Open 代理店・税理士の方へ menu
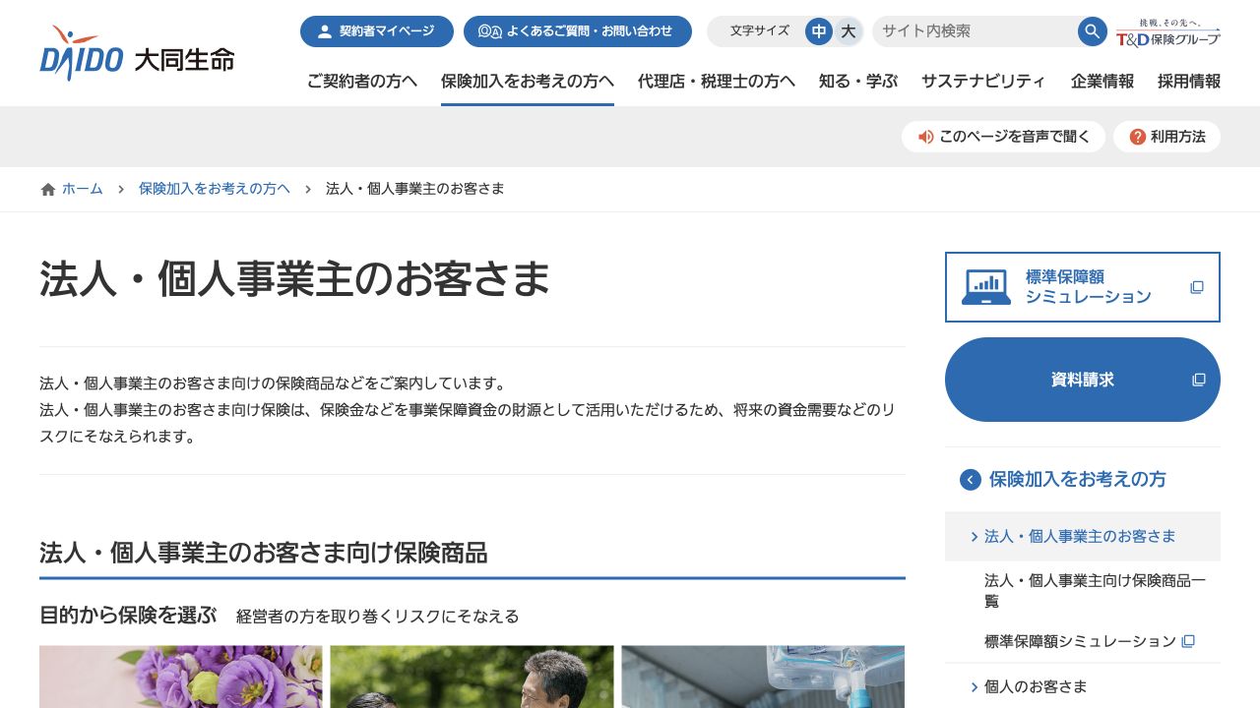The image size is (1260, 708). point(717,82)
